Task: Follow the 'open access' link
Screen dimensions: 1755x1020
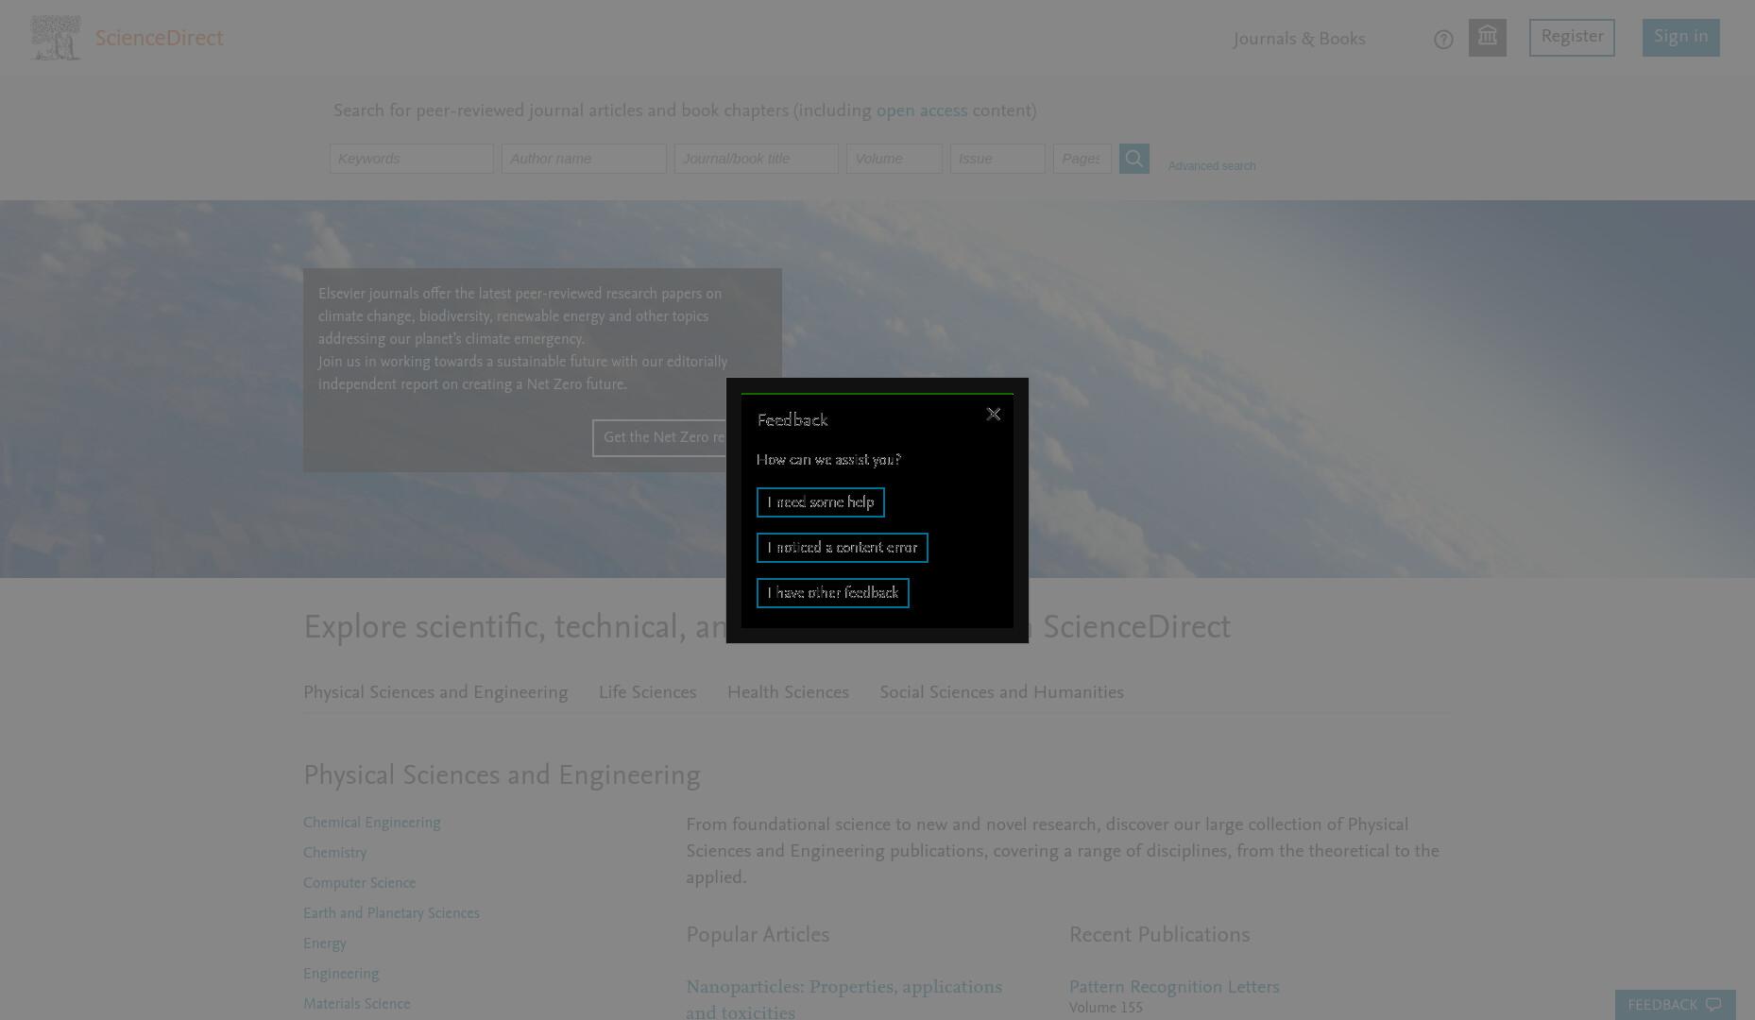Action: (921, 111)
